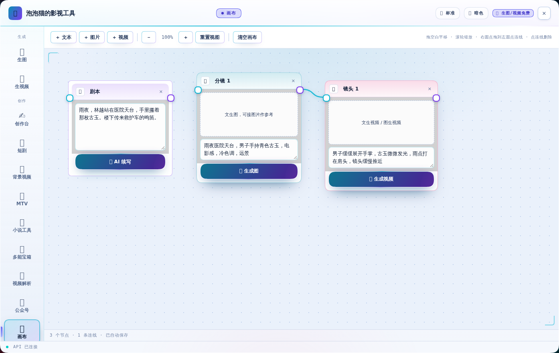Switch to 标准 theme
The image size is (559, 353).
point(448,13)
